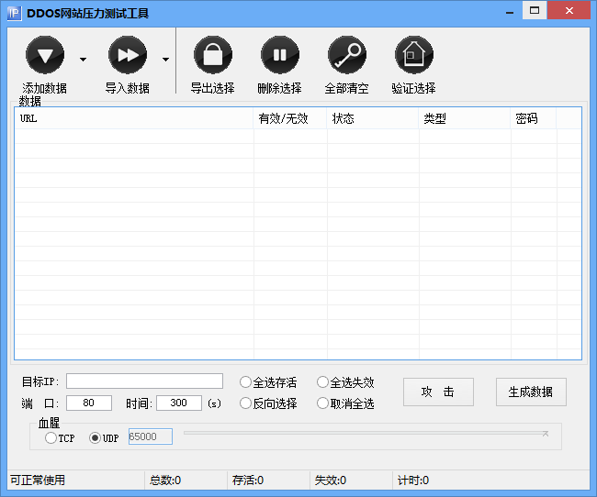Image resolution: width=597 pixels, height=497 pixels.
Task: Select the 全选存活 radio button
Action: click(245, 382)
